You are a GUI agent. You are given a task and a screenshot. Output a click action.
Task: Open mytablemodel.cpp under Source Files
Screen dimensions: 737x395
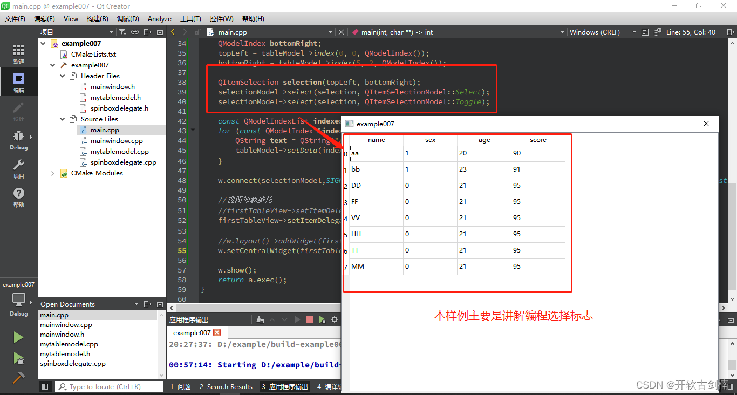click(120, 152)
